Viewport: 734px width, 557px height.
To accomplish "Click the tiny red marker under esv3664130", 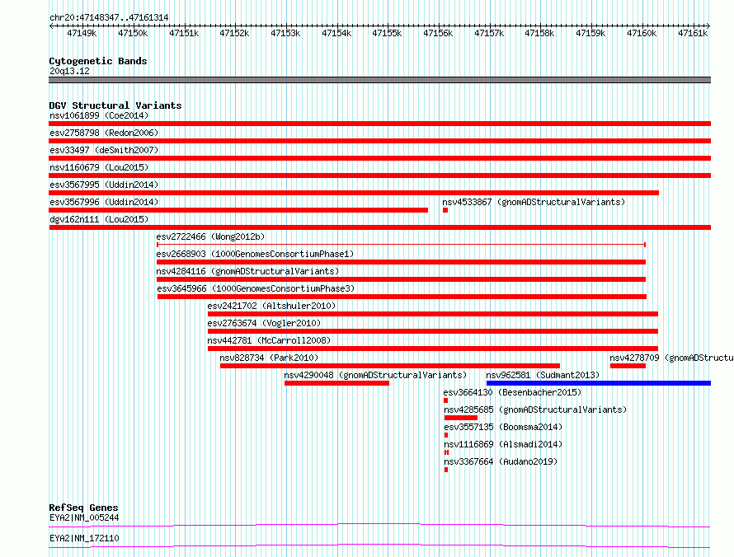I will [445, 400].
